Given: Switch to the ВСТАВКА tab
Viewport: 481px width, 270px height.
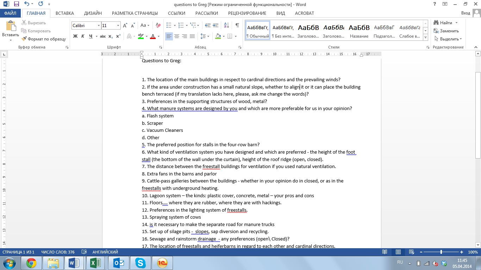Looking at the screenshot, I should [65, 13].
